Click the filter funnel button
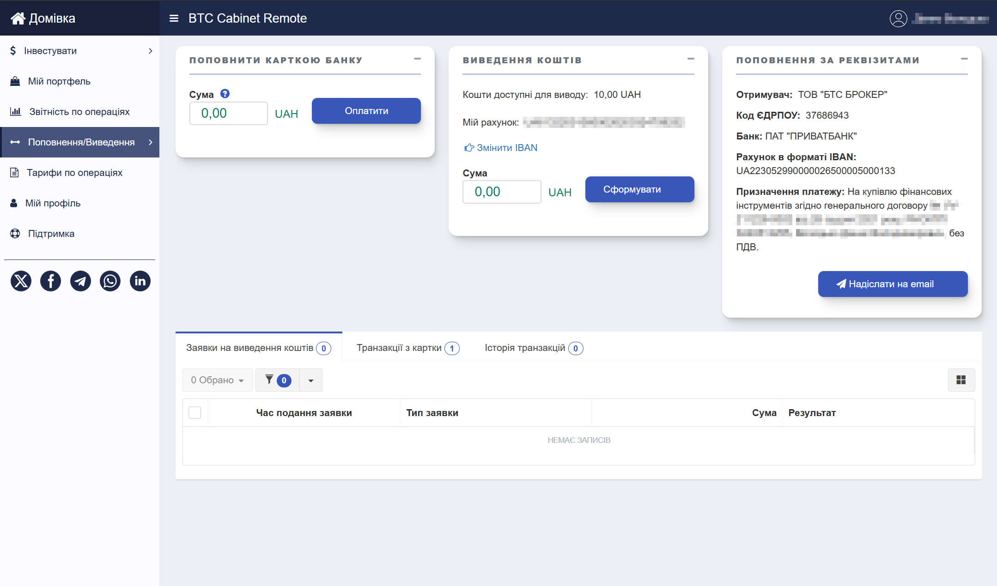 click(278, 380)
